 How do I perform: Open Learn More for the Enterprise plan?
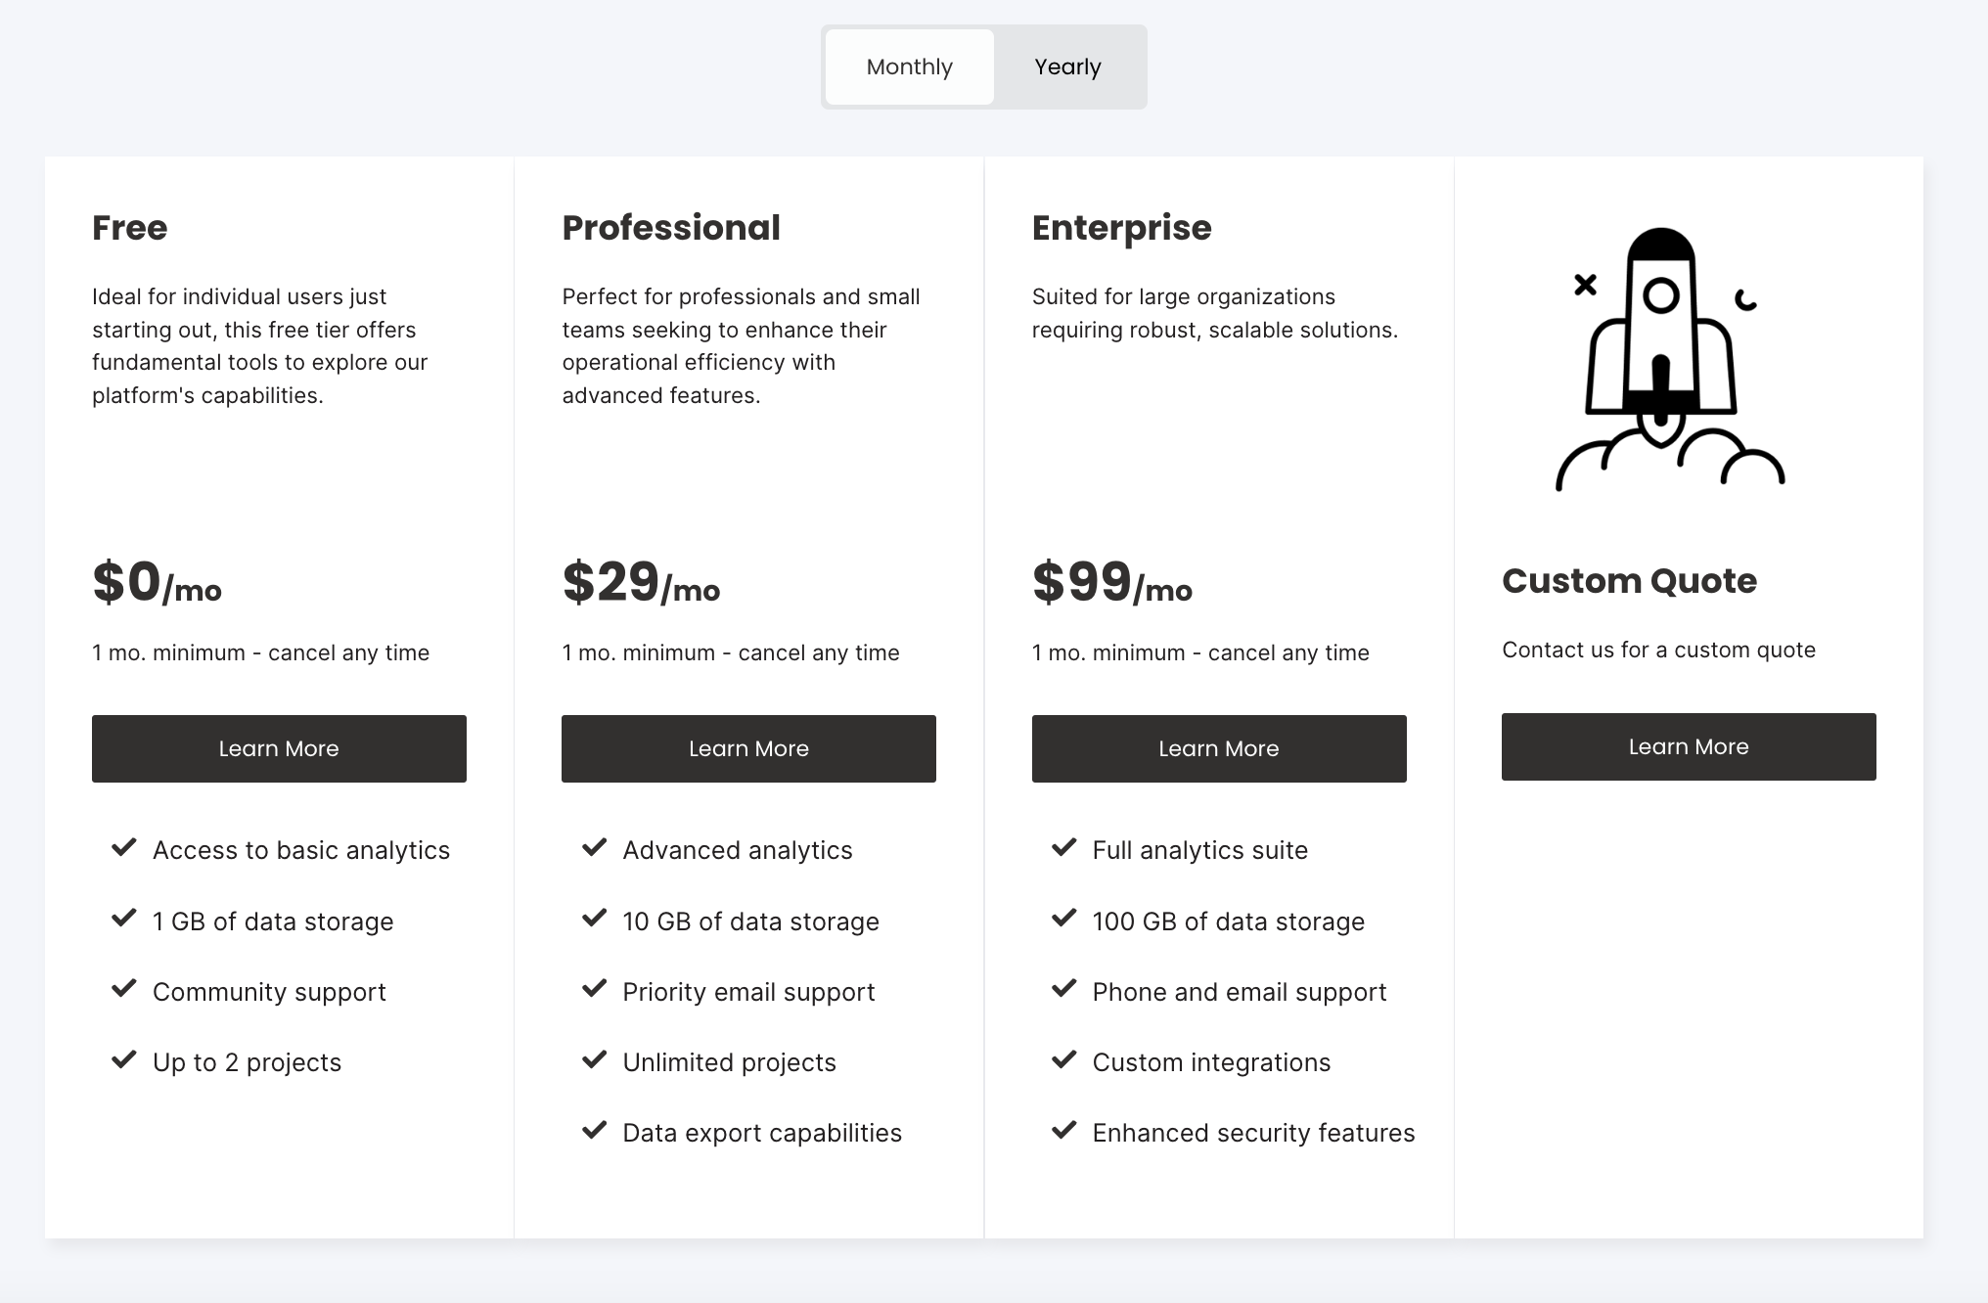1219,748
